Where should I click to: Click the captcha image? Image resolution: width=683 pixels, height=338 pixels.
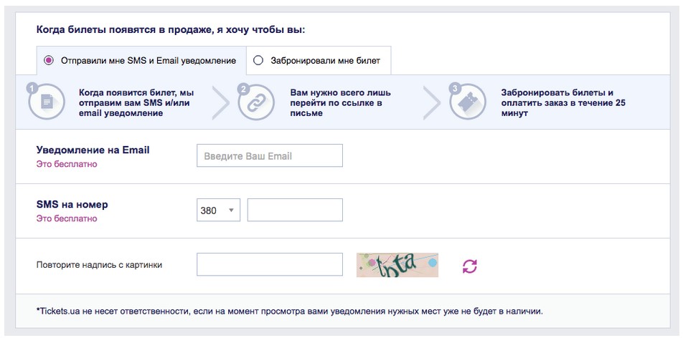pos(397,265)
